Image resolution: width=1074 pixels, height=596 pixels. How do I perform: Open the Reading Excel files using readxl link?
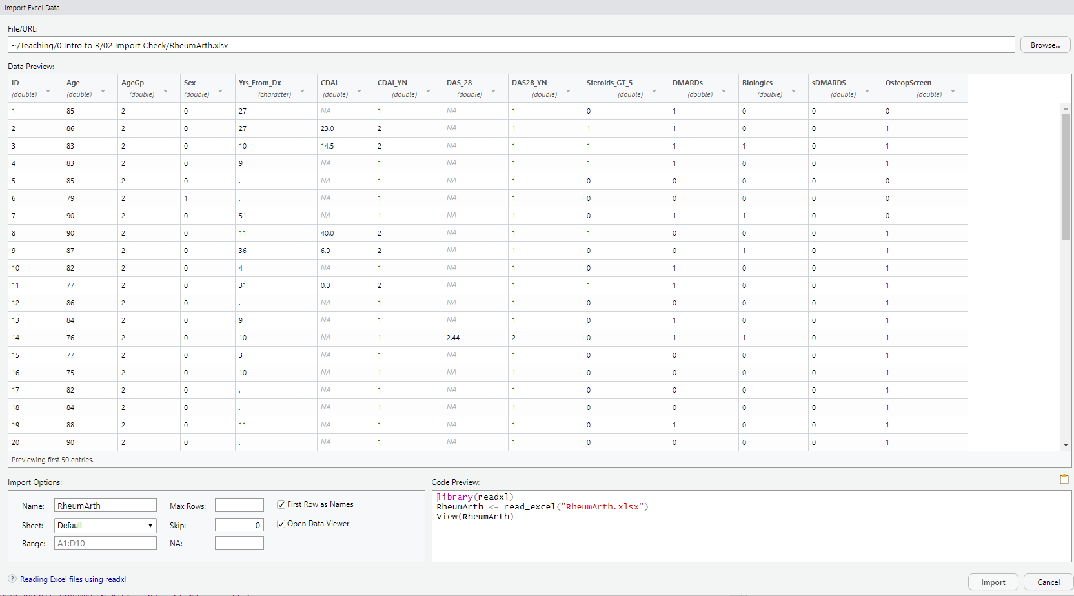pyautogui.click(x=73, y=579)
